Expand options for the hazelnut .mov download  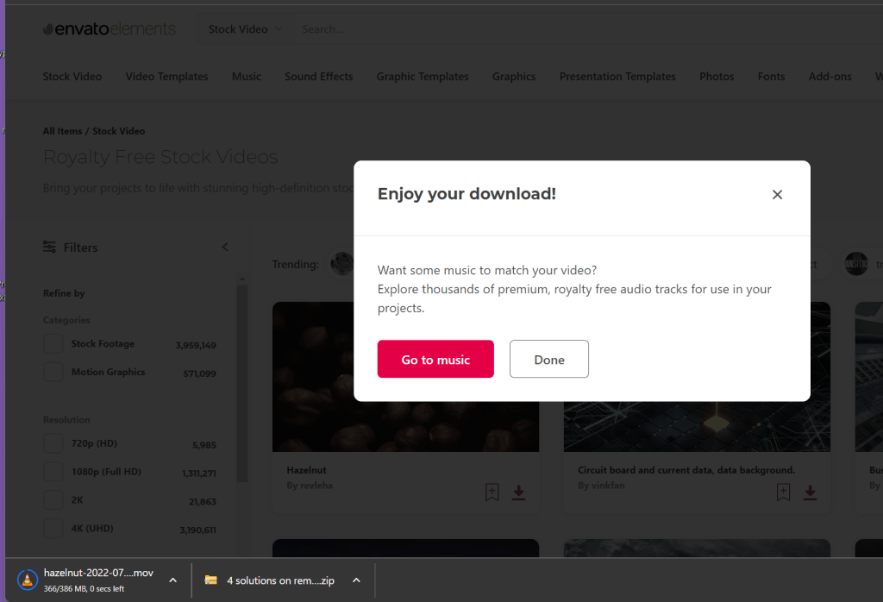(172, 580)
